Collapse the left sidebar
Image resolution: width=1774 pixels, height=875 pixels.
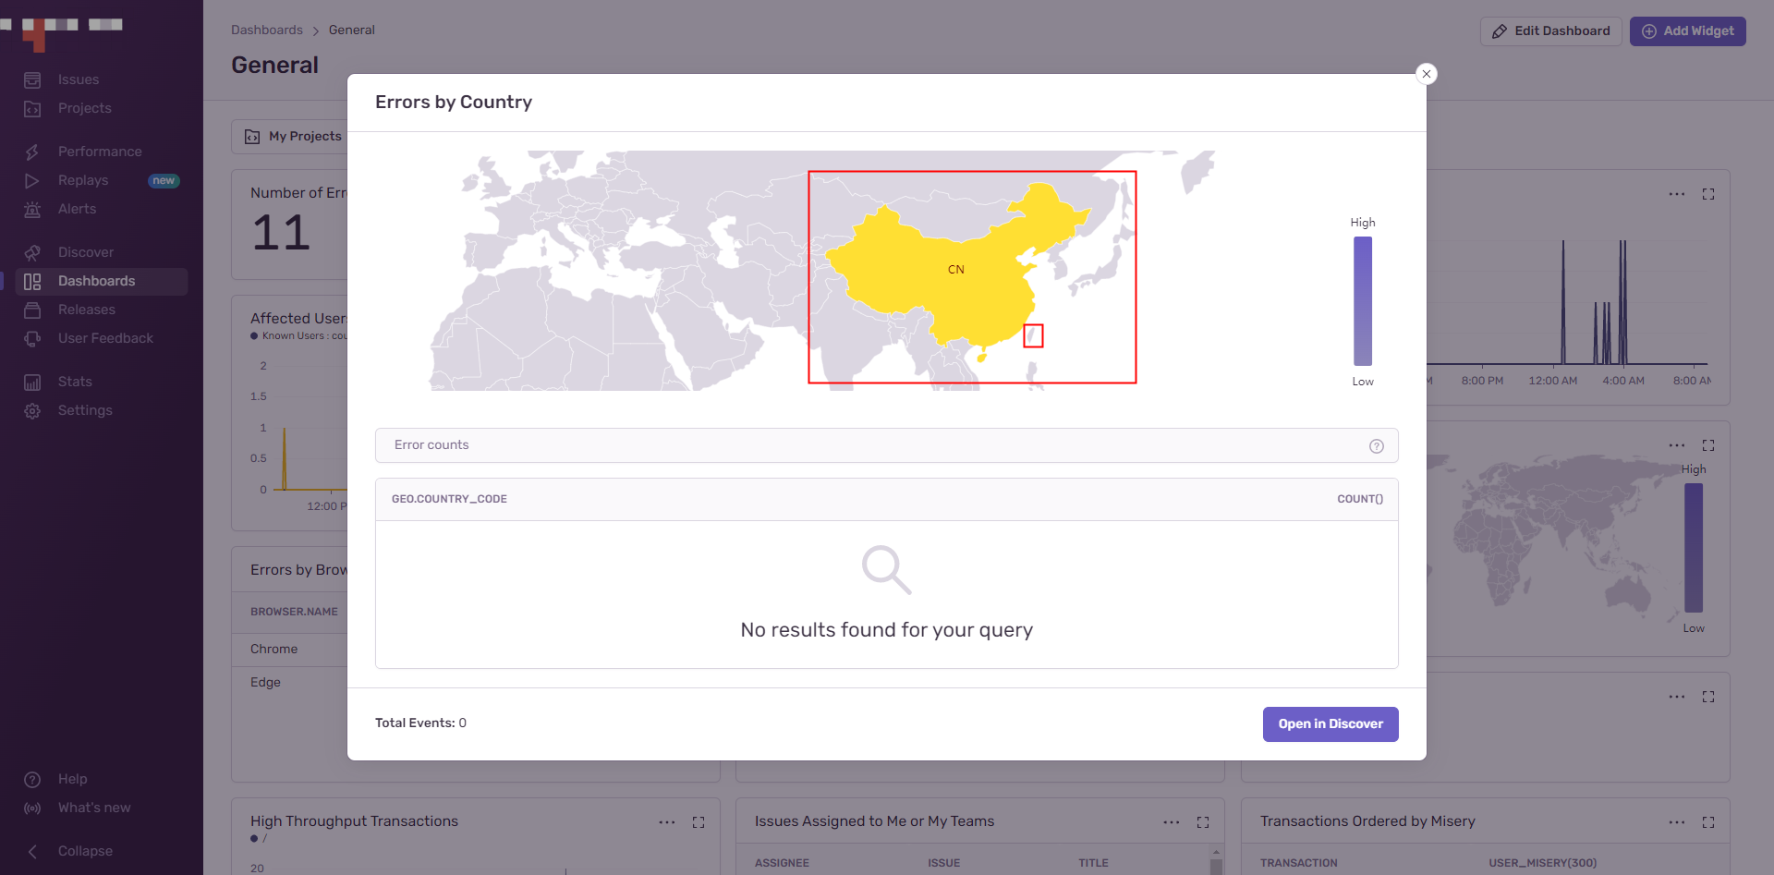pyautogui.click(x=85, y=850)
